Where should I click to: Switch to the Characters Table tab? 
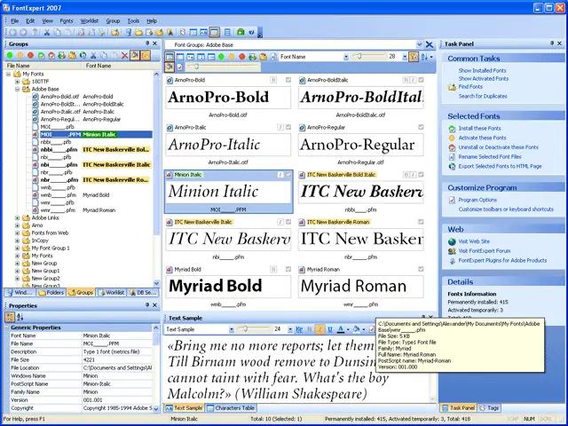(x=233, y=407)
